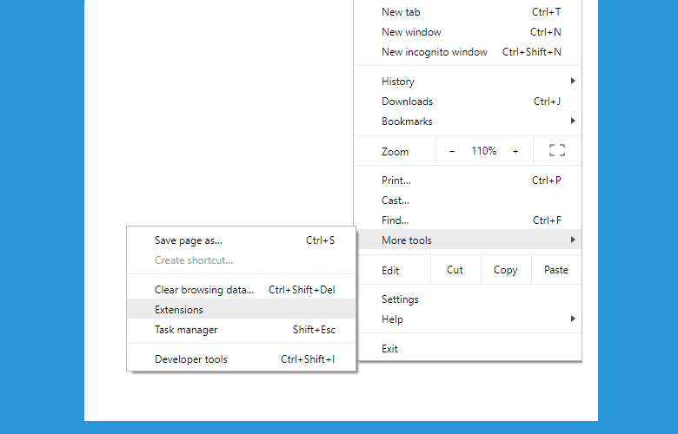Click the More tools label
The width and height of the screenshot is (678, 434).
(407, 240)
